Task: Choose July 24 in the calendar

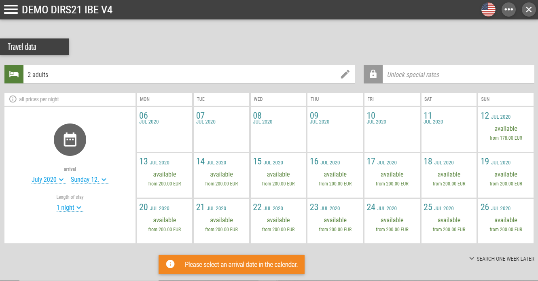Action: (392, 221)
